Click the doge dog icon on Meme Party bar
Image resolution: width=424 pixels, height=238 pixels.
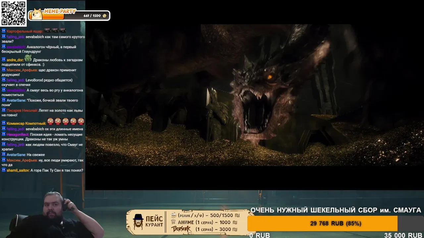point(36,14)
